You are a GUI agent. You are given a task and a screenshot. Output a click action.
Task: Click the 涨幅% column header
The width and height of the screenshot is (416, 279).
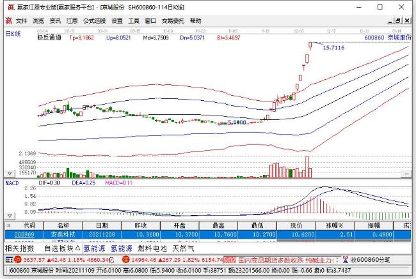pyautogui.click(x=335, y=225)
